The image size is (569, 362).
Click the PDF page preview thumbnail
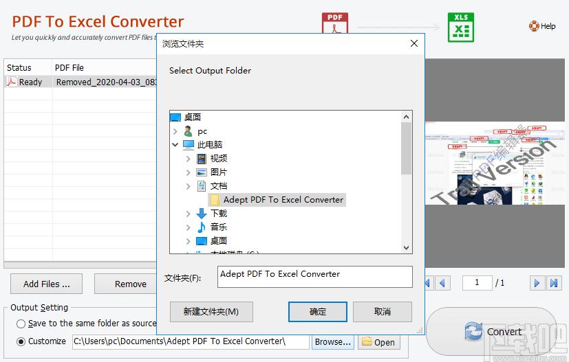[x=495, y=163]
